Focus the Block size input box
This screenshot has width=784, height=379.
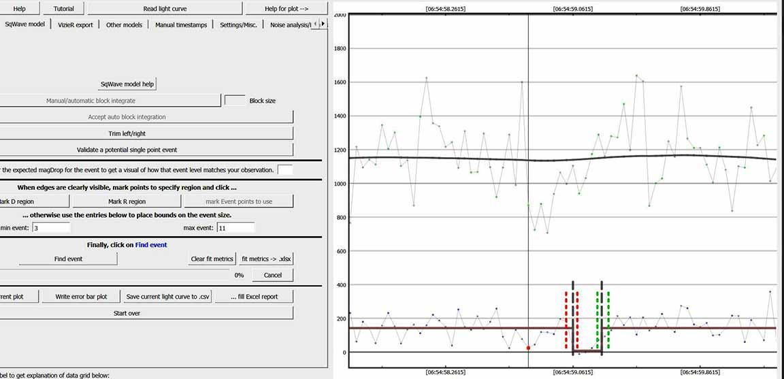235,100
